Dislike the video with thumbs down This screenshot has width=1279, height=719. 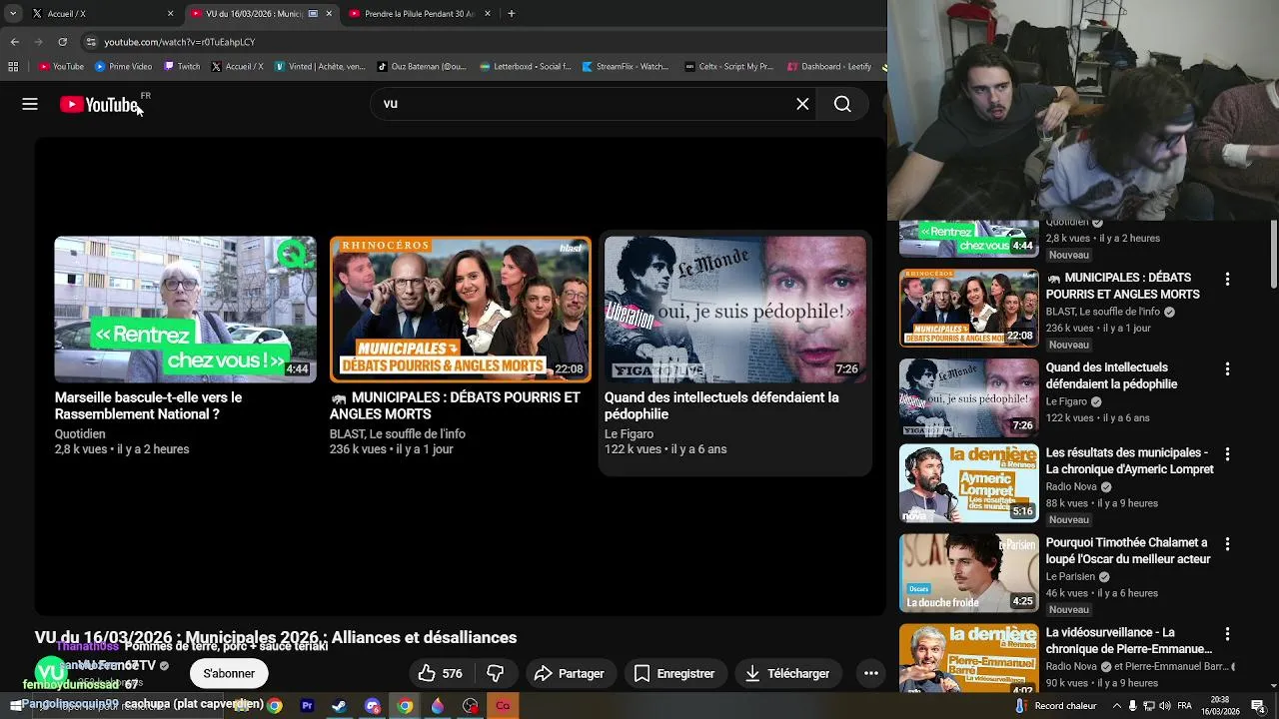pos(495,673)
